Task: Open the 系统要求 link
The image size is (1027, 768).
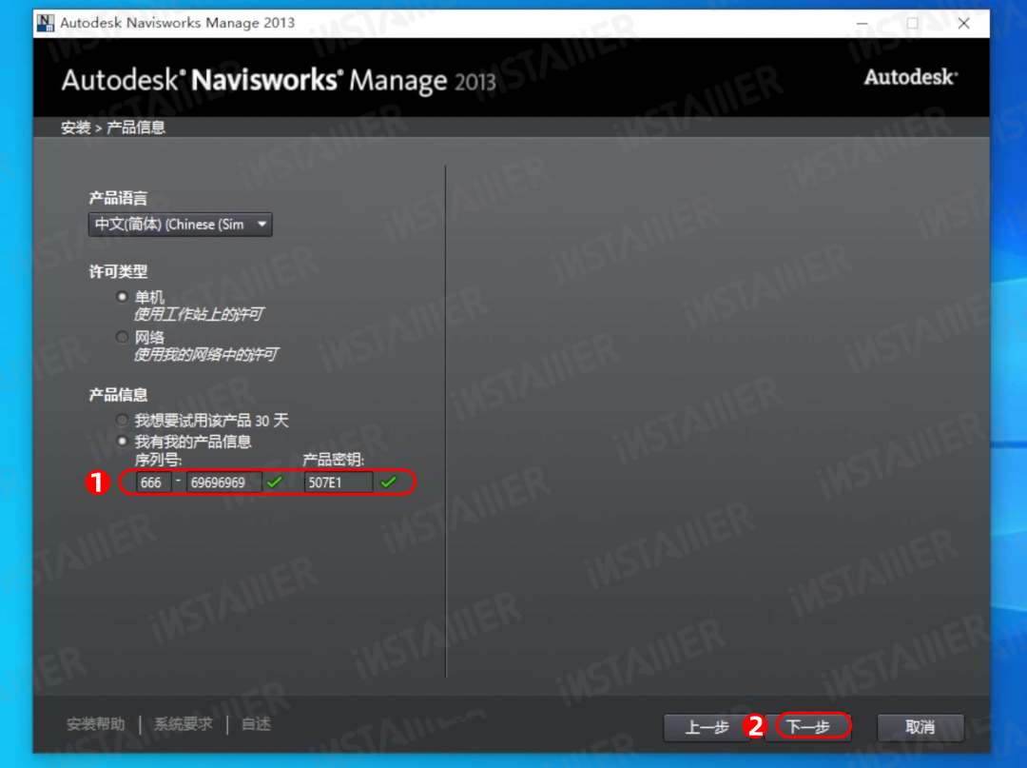Action: click(x=184, y=724)
